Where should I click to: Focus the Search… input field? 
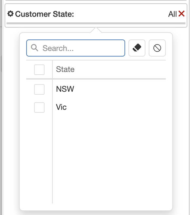click(76, 48)
